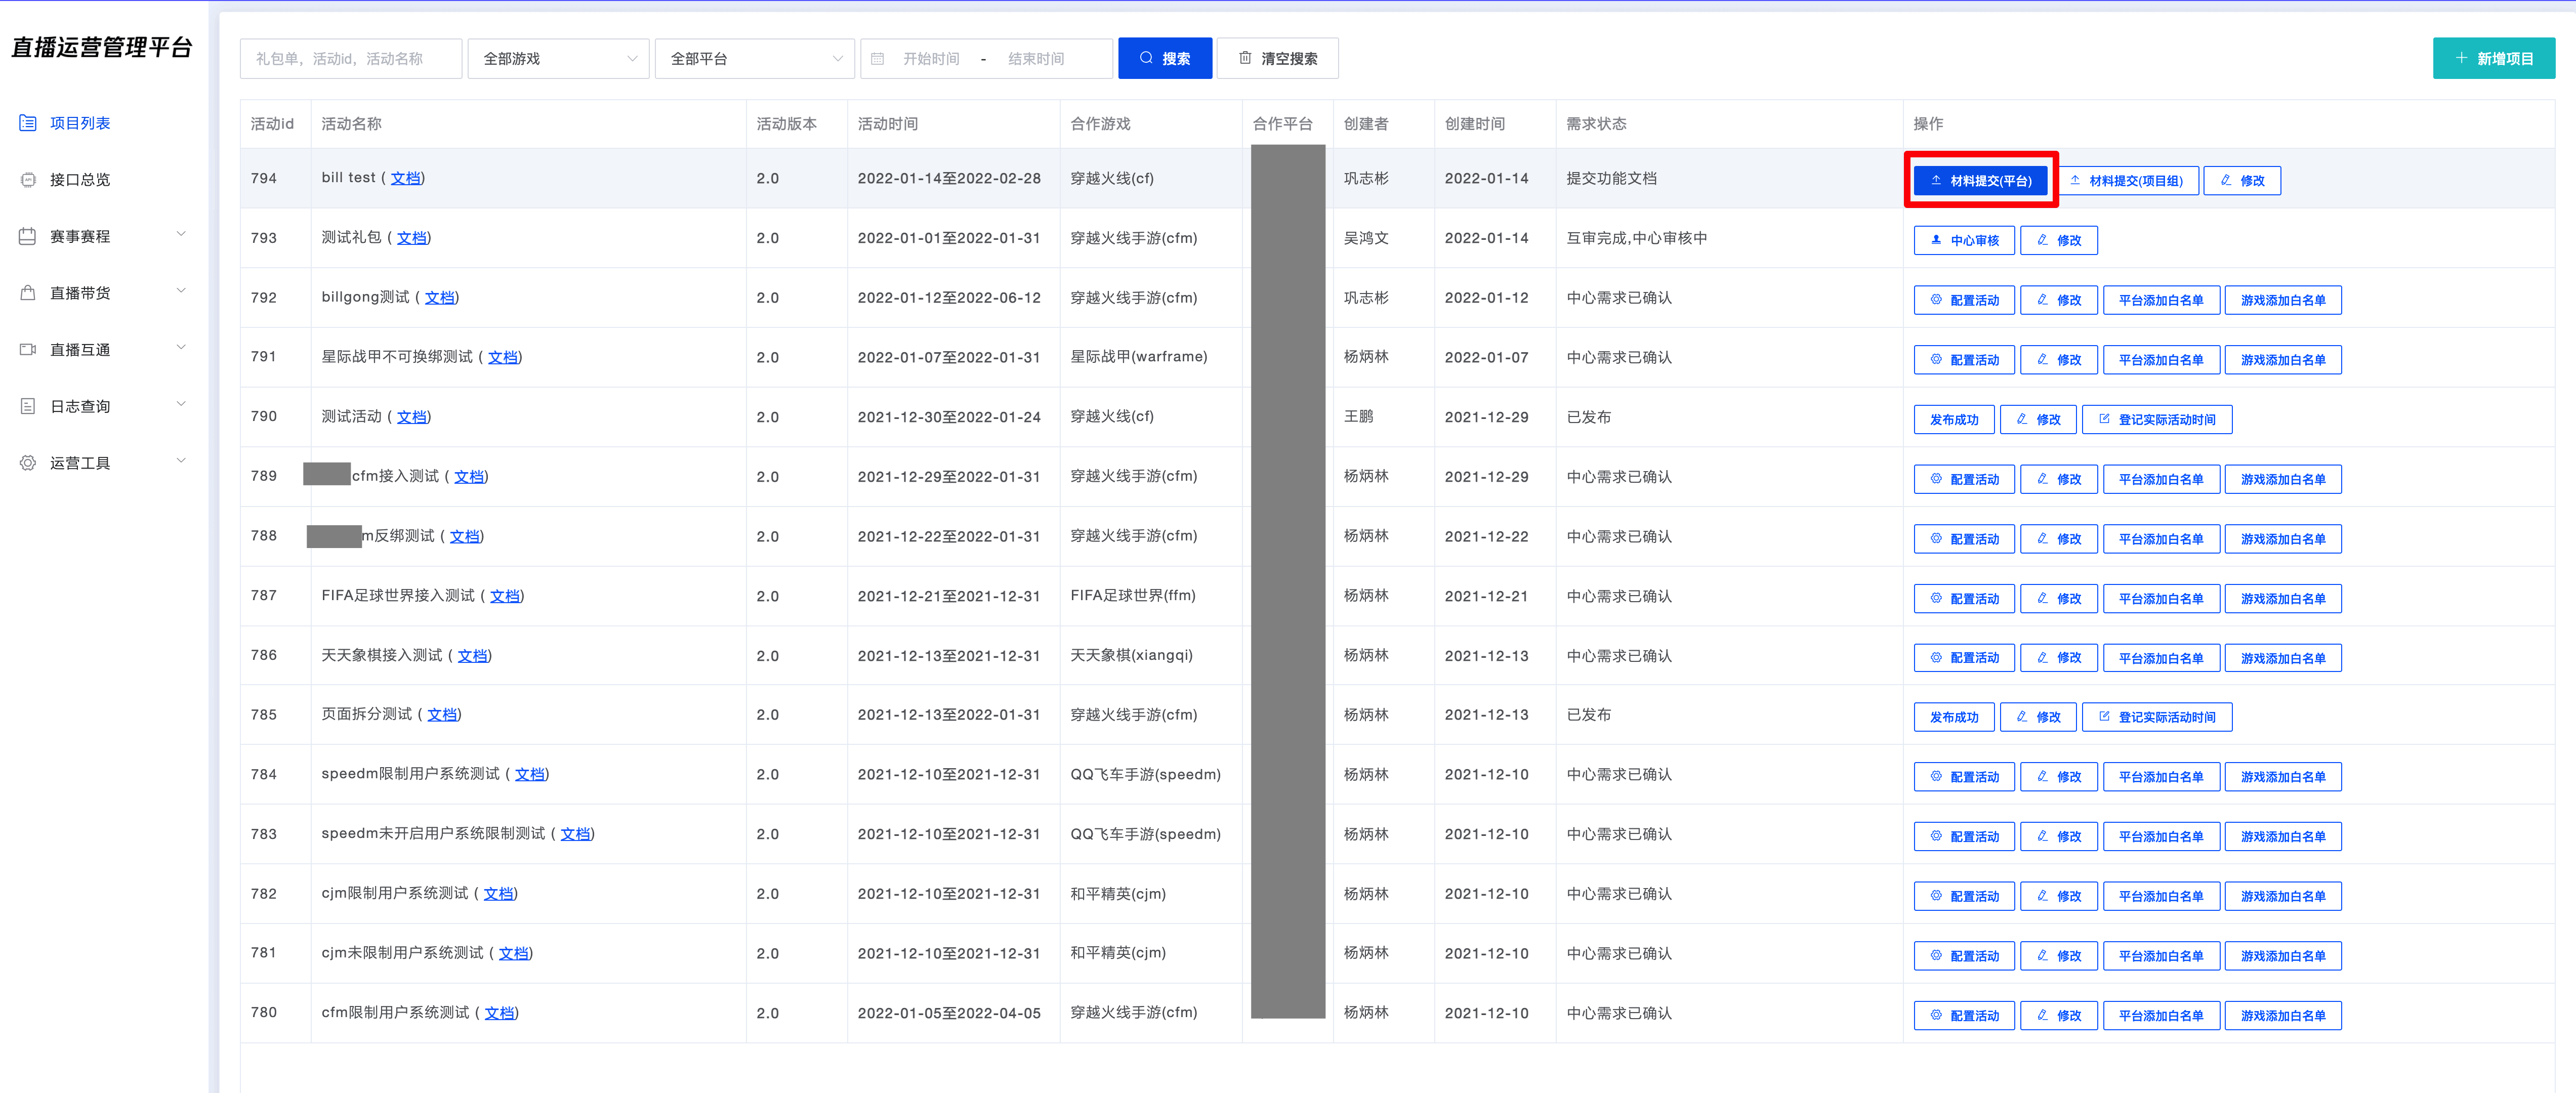Click 平台添加白名单 for activity 789
This screenshot has width=2576, height=1093.
(2161, 479)
